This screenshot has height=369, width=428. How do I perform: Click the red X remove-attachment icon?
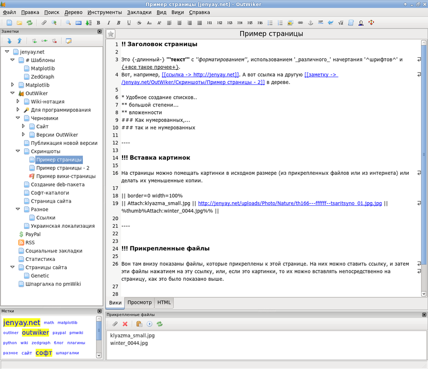point(125,324)
